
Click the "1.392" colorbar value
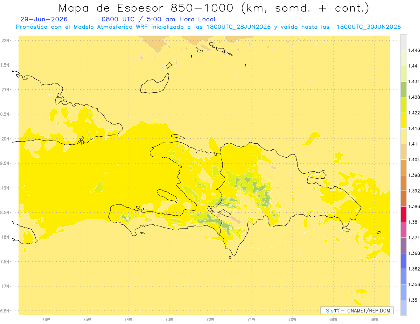[x=414, y=191]
